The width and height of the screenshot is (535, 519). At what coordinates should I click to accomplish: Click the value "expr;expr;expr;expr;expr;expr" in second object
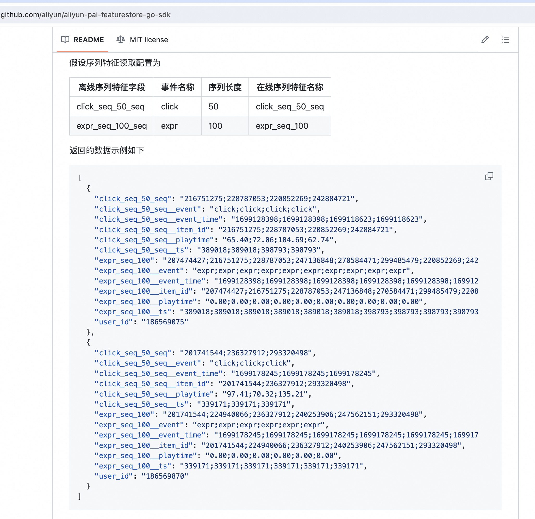(x=258, y=425)
